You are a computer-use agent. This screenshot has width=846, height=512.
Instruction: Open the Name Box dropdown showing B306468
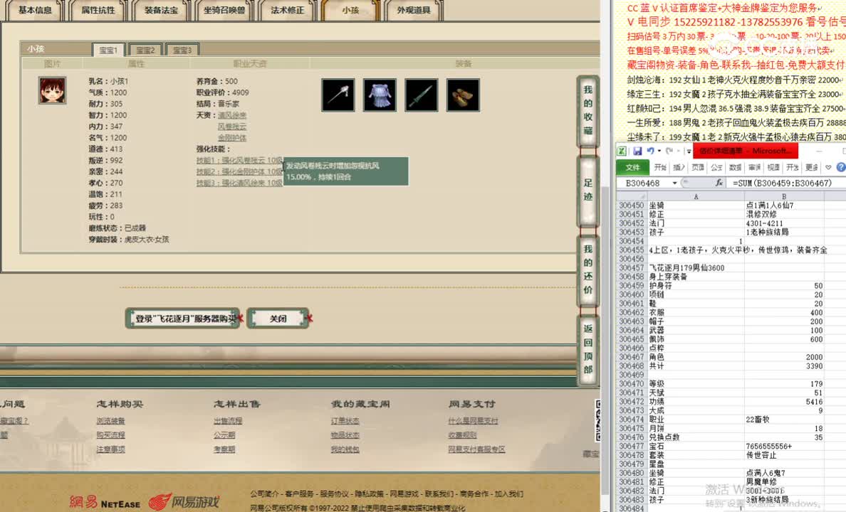tap(674, 183)
